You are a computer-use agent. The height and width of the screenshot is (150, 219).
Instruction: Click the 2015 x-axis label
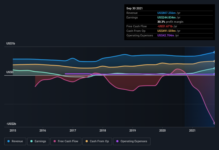click(x=13, y=131)
